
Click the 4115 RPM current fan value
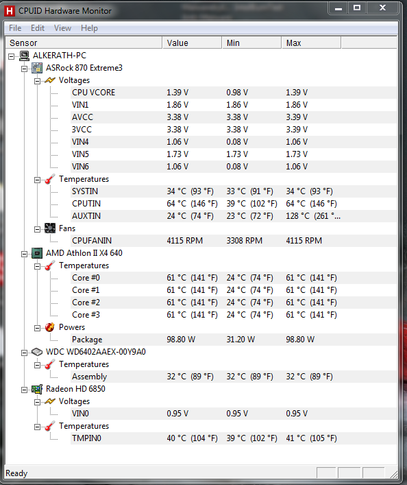tap(185, 241)
